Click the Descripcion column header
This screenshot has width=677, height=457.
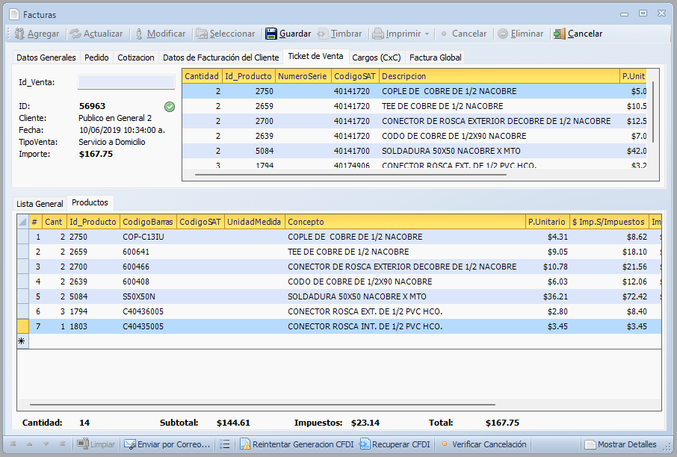pos(499,76)
